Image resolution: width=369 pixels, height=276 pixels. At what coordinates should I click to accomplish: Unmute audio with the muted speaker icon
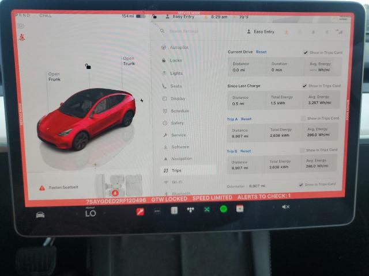pos(285,207)
